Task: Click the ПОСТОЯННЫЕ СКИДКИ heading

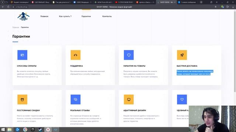Action: 28,110
